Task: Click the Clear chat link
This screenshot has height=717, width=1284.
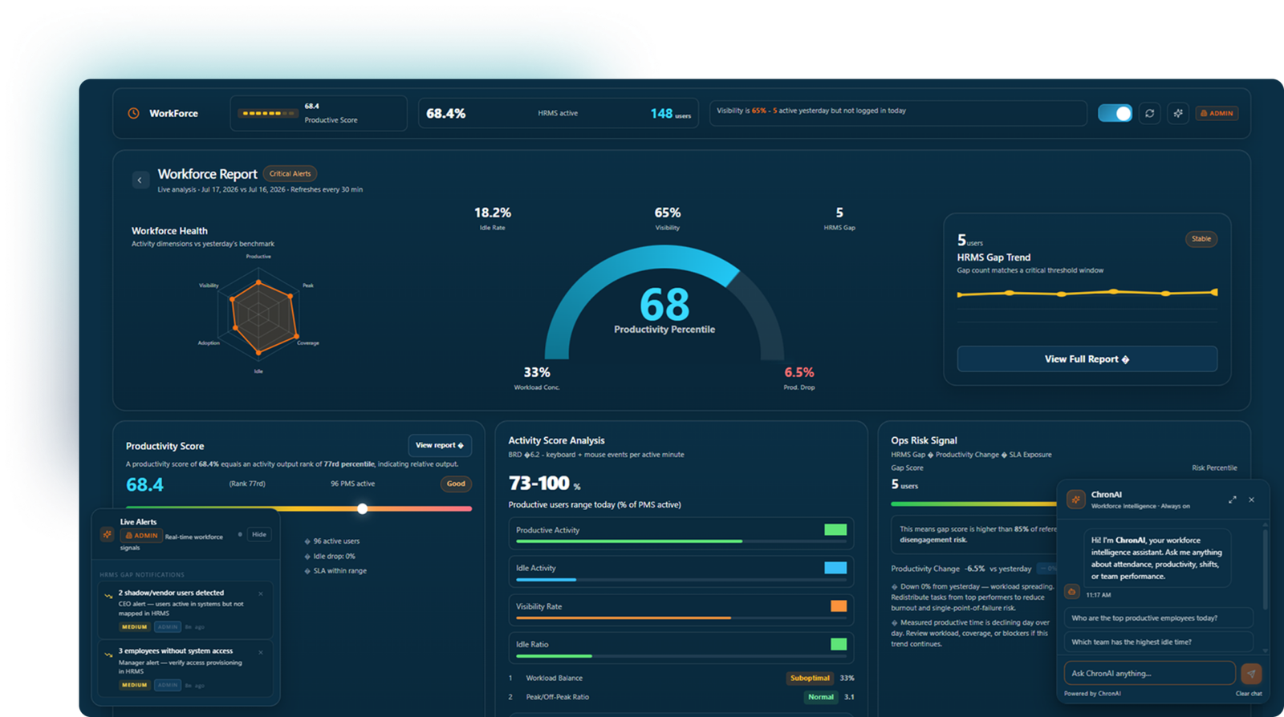Action: point(1249,694)
